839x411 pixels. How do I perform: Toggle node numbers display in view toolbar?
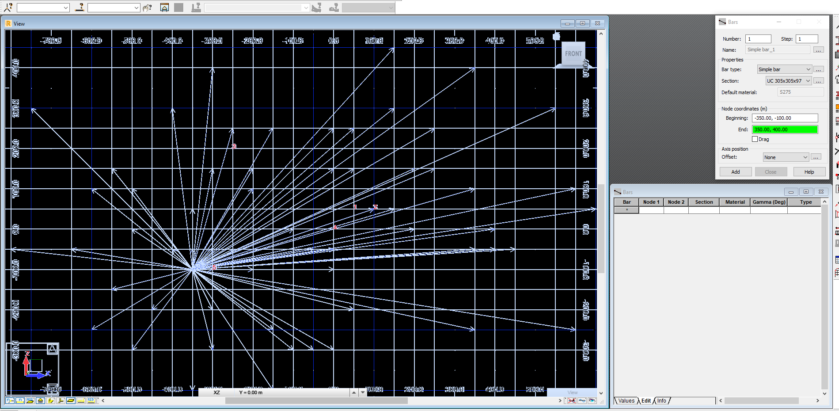pyautogui.click(x=10, y=401)
